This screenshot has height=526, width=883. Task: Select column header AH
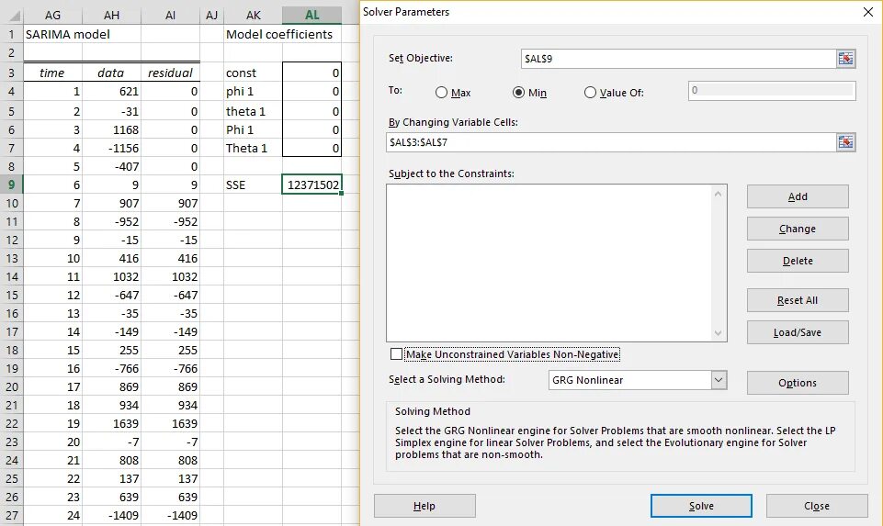tap(111, 16)
